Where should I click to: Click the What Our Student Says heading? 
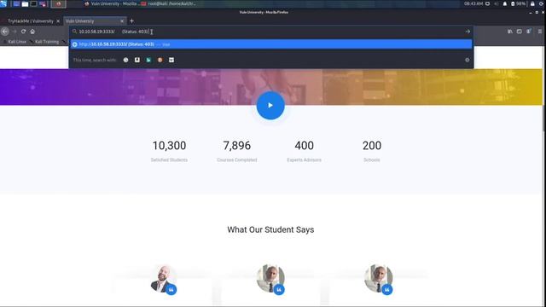click(x=270, y=229)
